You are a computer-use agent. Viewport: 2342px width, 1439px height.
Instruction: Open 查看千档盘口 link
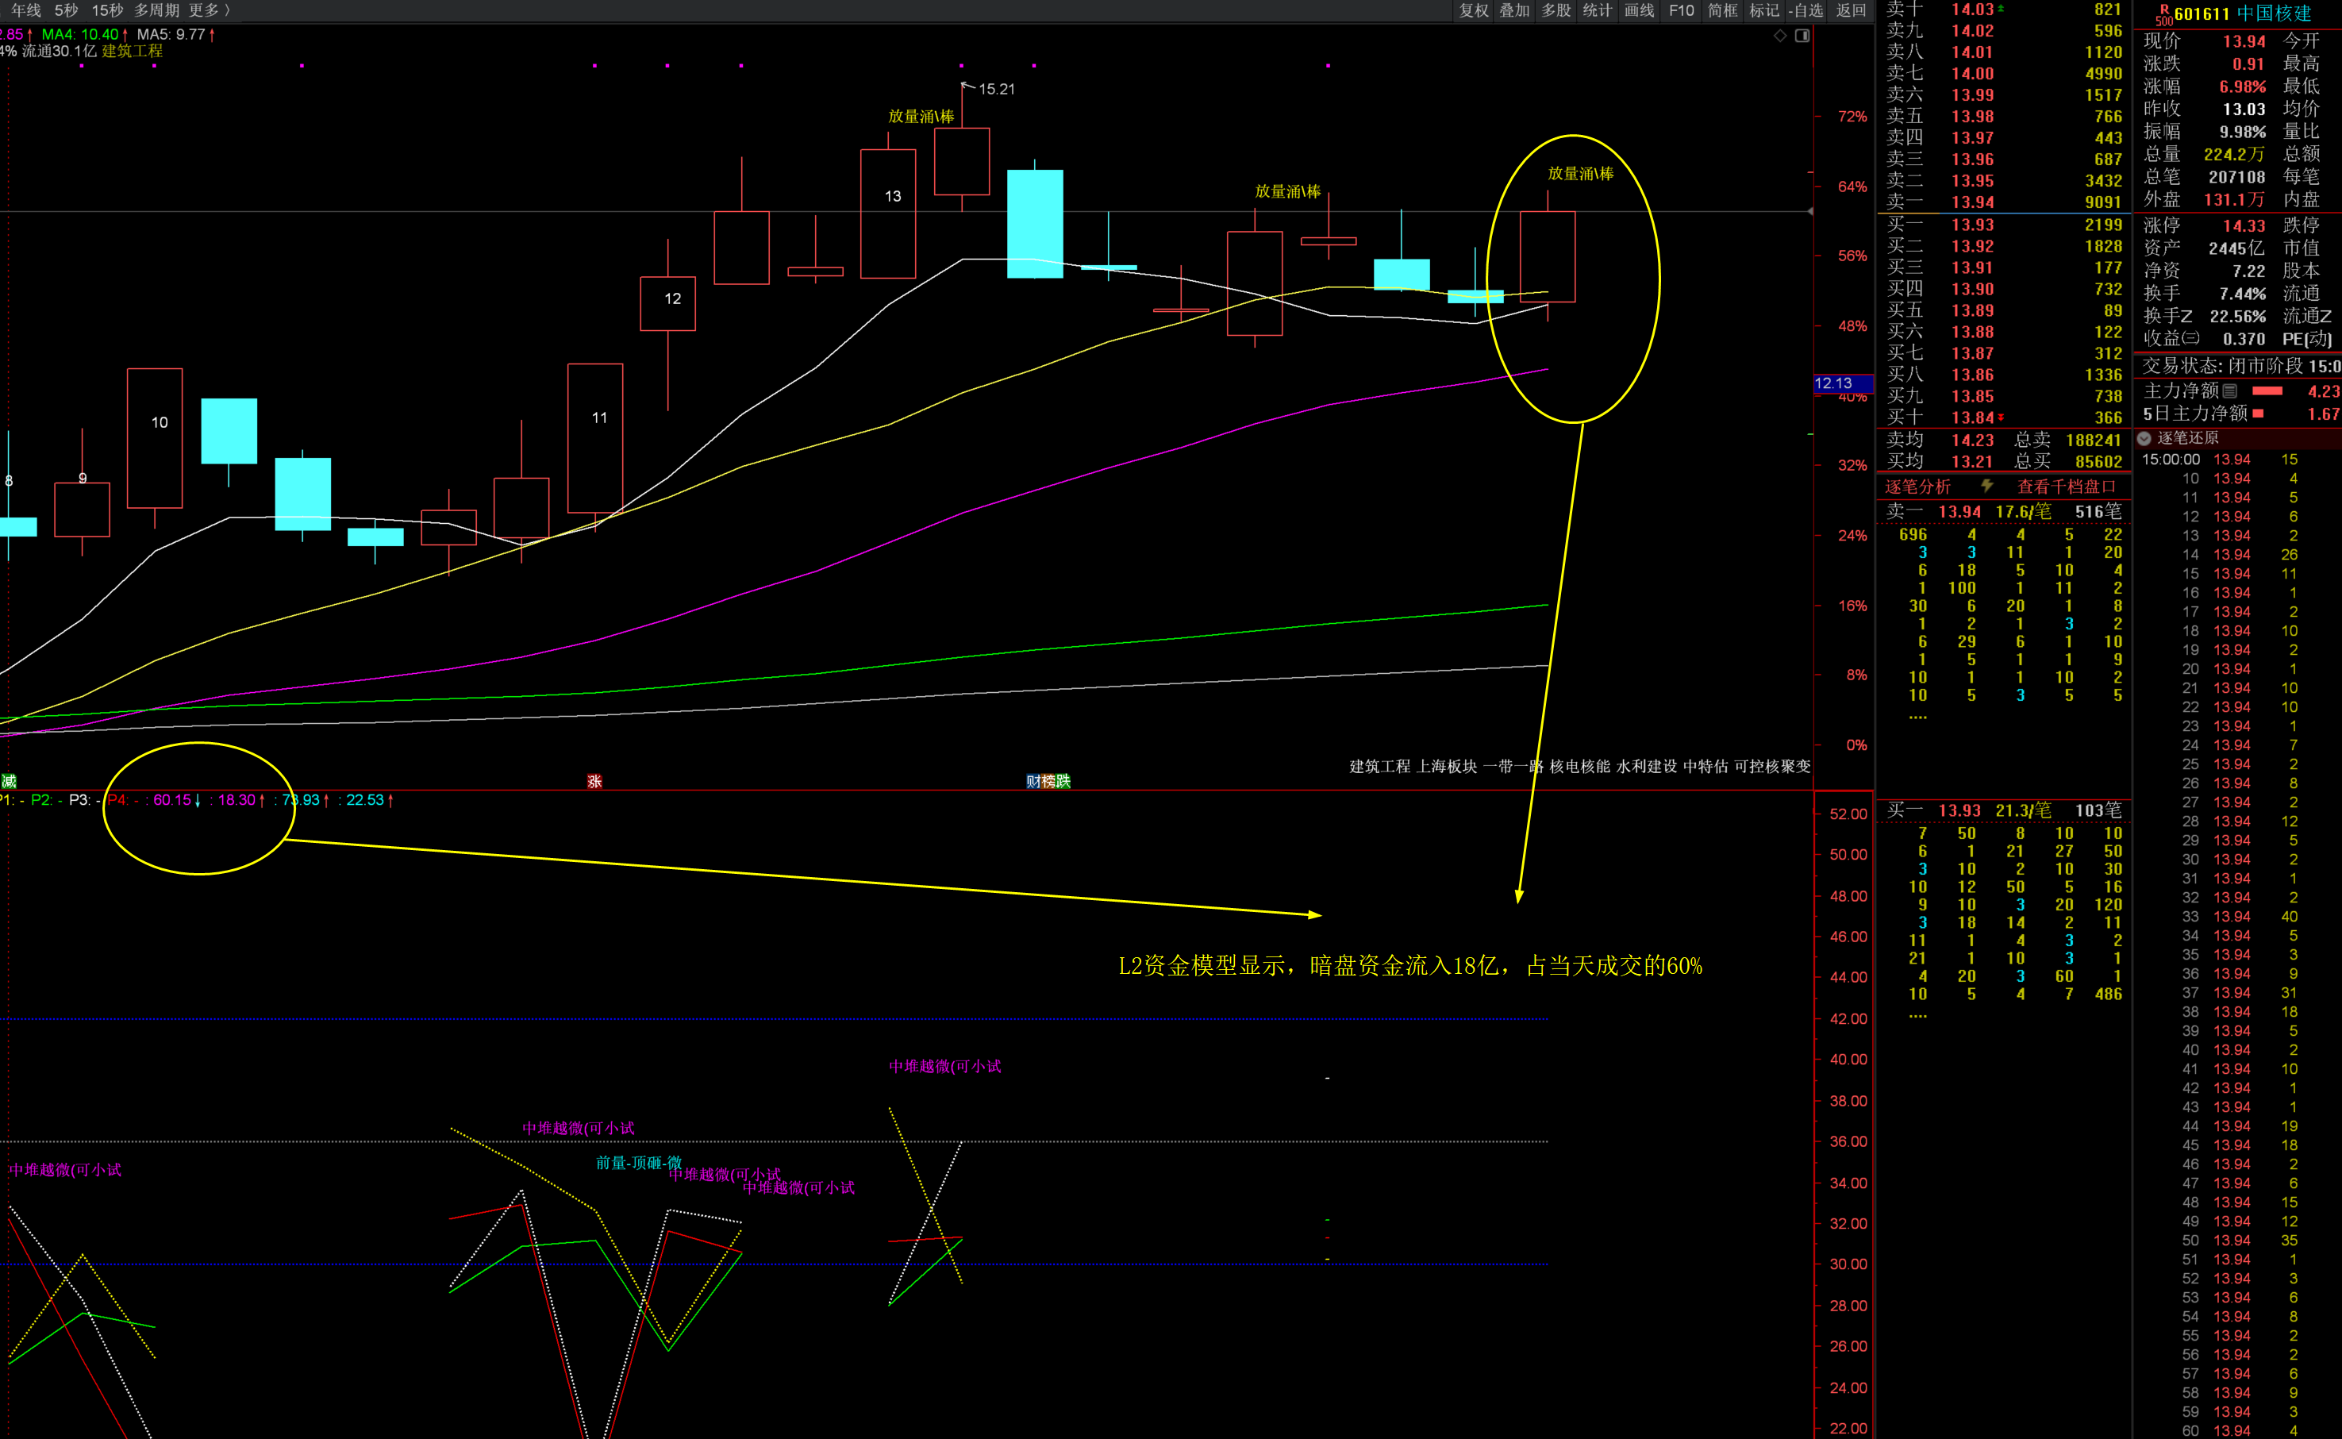[x=2067, y=487]
